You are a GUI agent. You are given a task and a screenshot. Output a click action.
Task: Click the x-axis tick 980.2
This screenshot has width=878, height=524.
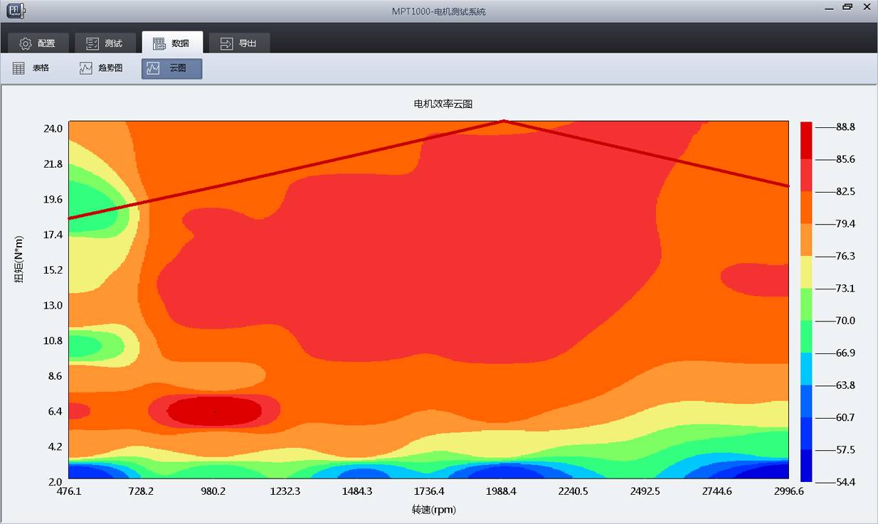(213, 491)
